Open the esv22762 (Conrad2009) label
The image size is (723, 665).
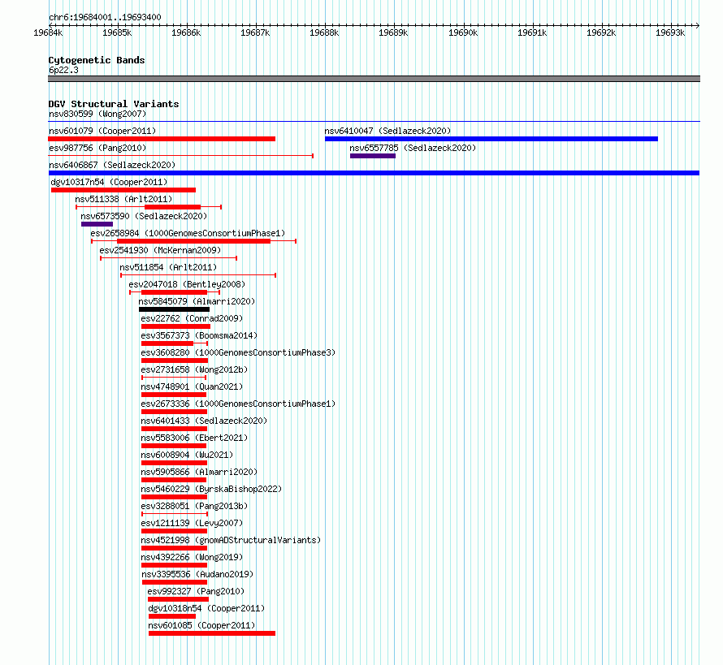click(192, 318)
